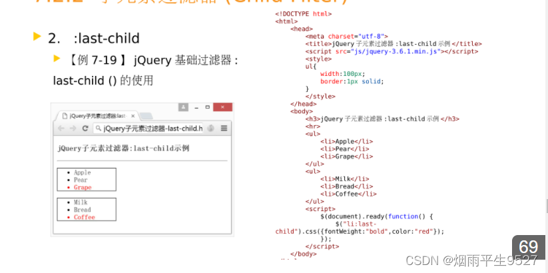Viewport: 548px width, 273px height.
Task: Click the text 'last-child () 的使用'
Action: pos(103,81)
